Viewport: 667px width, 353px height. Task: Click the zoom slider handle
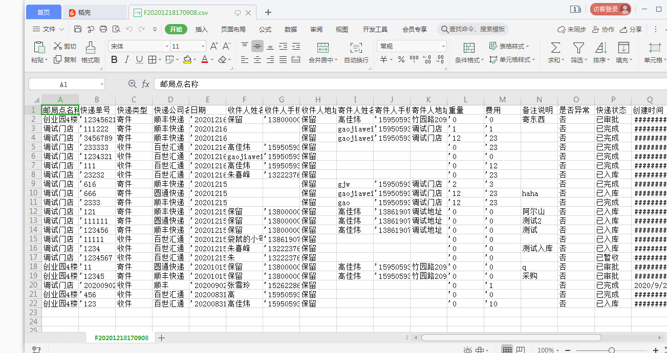click(x=612, y=350)
